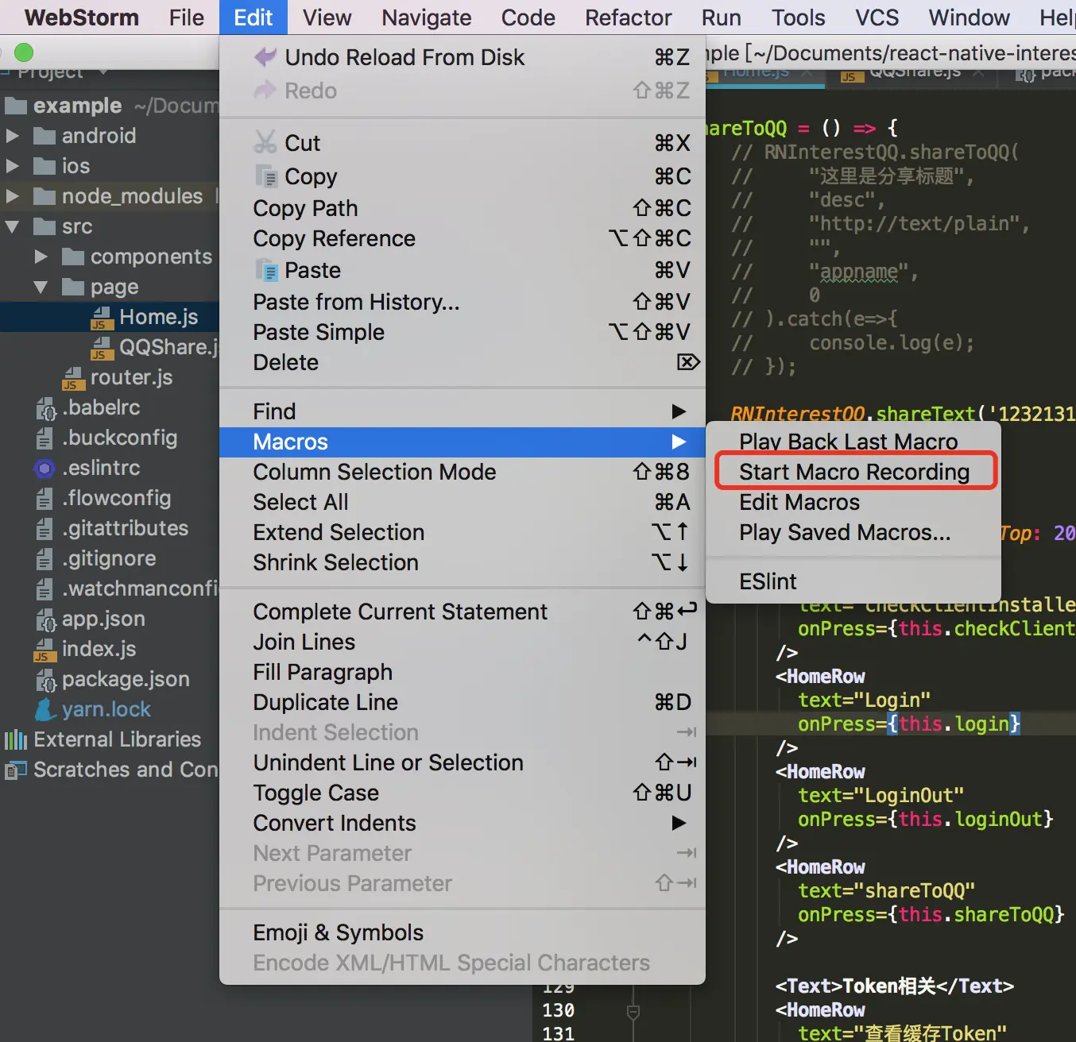Open the Run menu

pyautogui.click(x=722, y=17)
